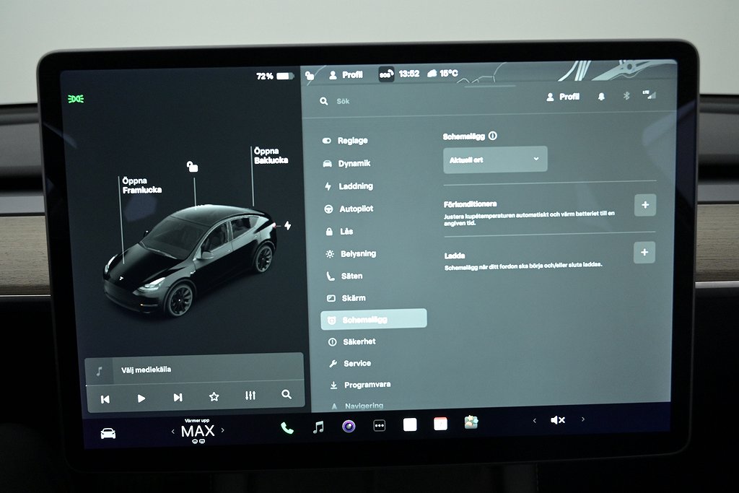Open the music app note icon
The width and height of the screenshot is (739, 493).
(x=318, y=427)
